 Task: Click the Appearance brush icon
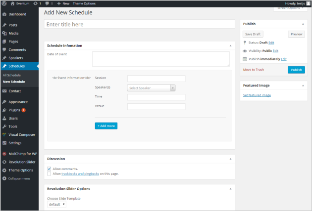click(x=4, y=102)
